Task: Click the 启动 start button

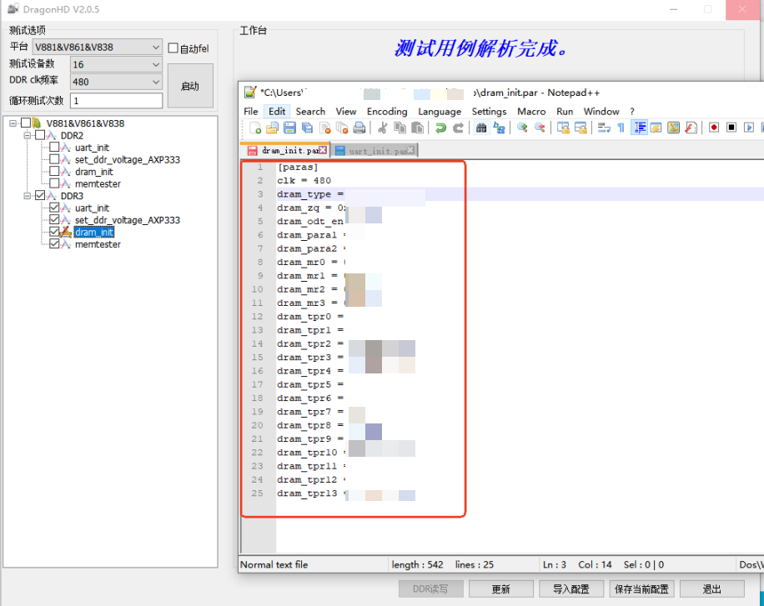Action: (x=190, y=86)
